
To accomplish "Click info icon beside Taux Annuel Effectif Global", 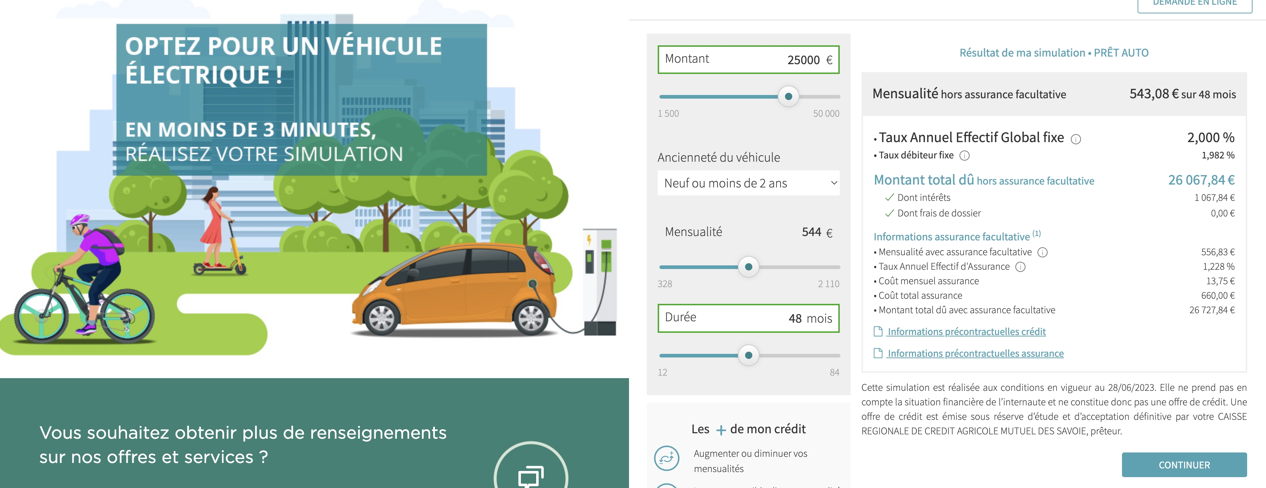I will [1075, 140].
